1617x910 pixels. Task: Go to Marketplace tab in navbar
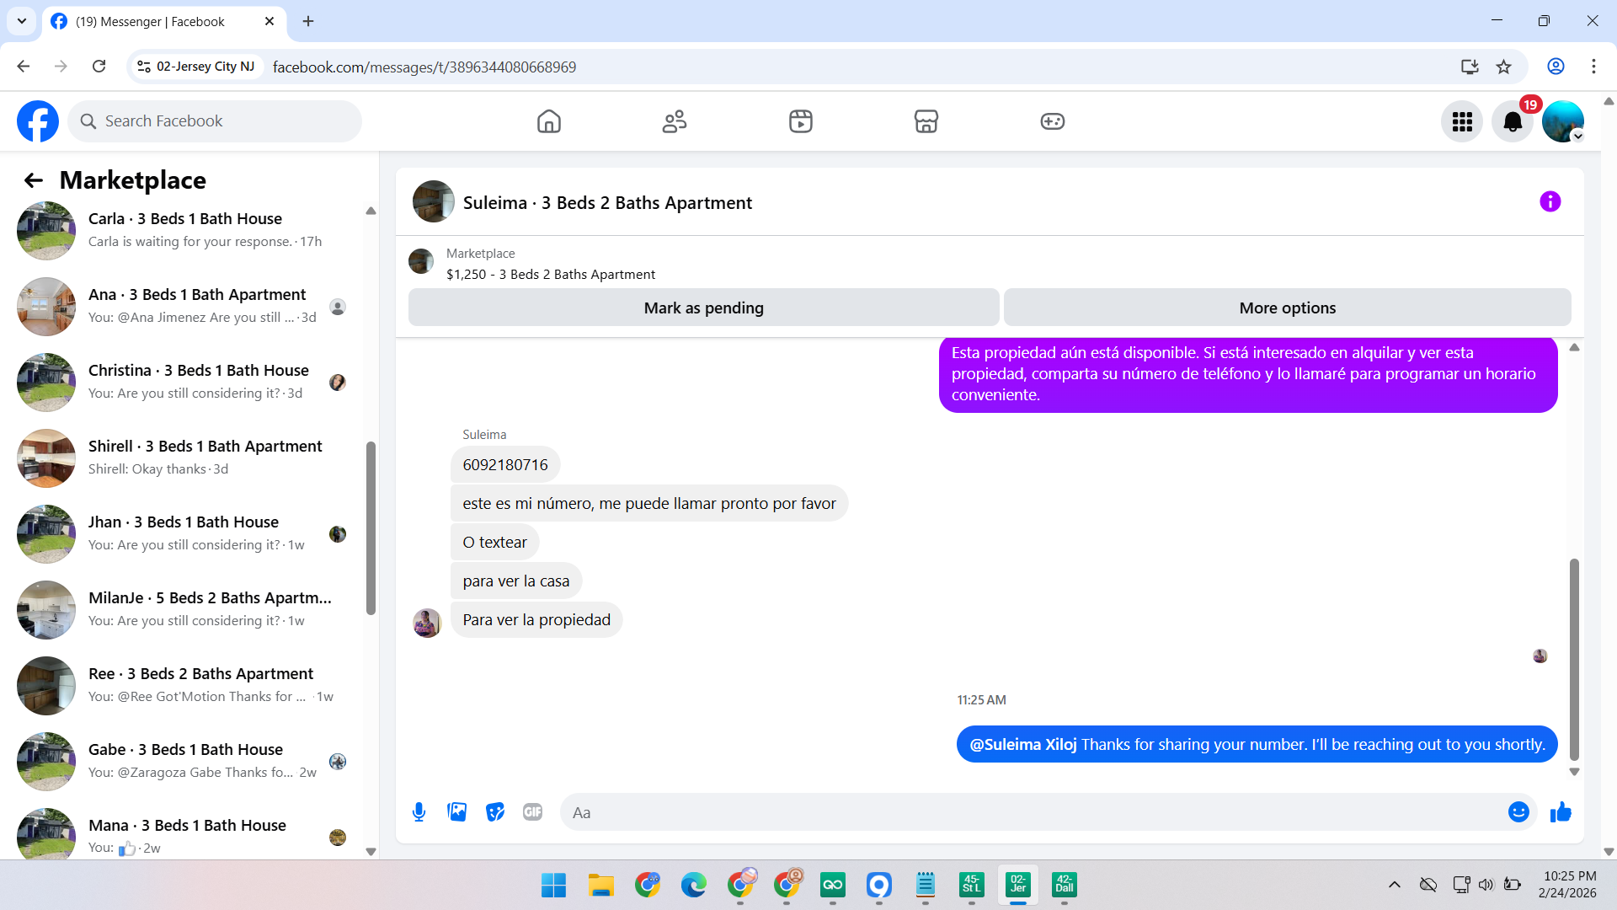(x=926, y=122)
